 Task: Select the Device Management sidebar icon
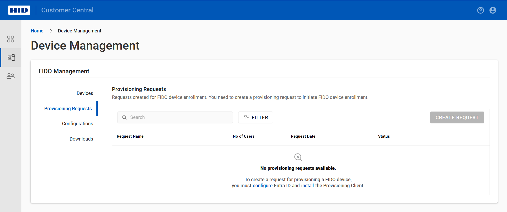click(11, 57)
